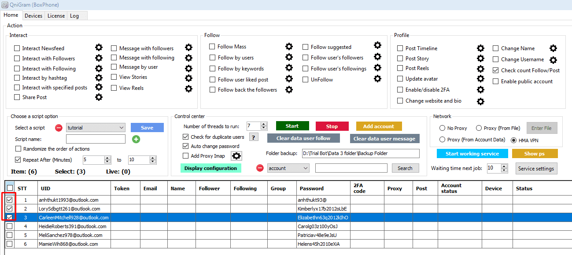The width and height of the screenshot is (572, 255).
Task: Uncheck Auto change password
Action: (186, 146)
